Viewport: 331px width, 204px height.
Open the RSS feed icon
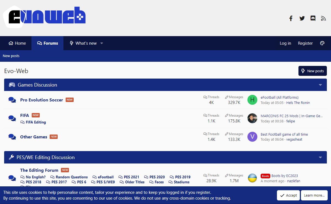(x=323, y=18)
